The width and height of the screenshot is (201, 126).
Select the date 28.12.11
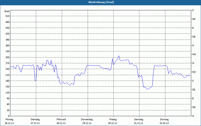pyautogui.click(x=61, y=123)
